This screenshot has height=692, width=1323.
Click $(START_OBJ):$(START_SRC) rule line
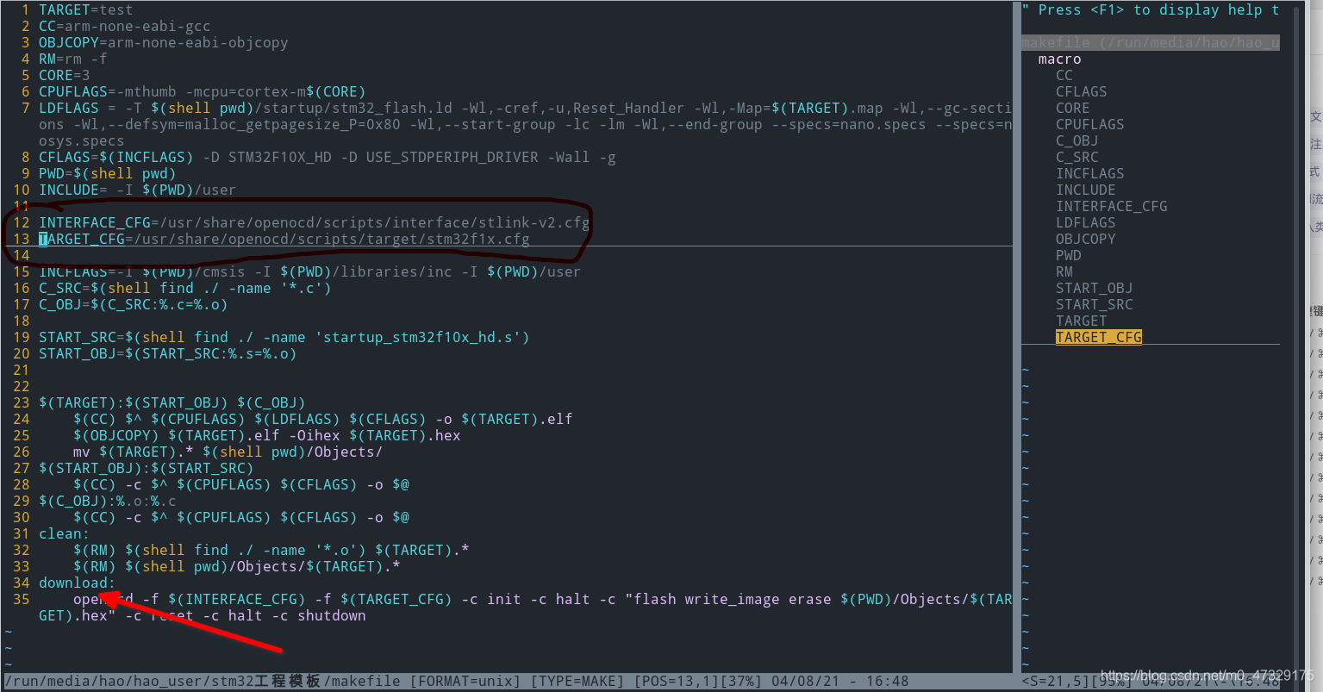click(146, 468)
